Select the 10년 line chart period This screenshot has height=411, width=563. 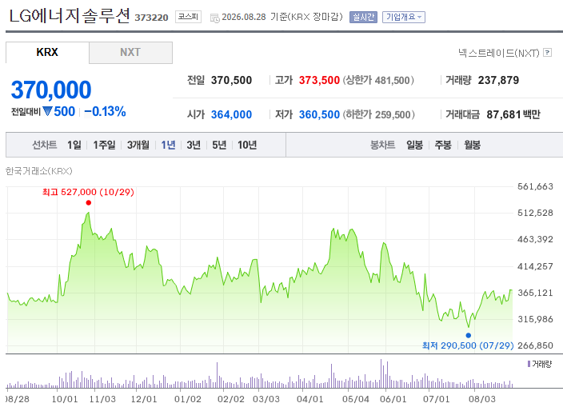[247, 145]
